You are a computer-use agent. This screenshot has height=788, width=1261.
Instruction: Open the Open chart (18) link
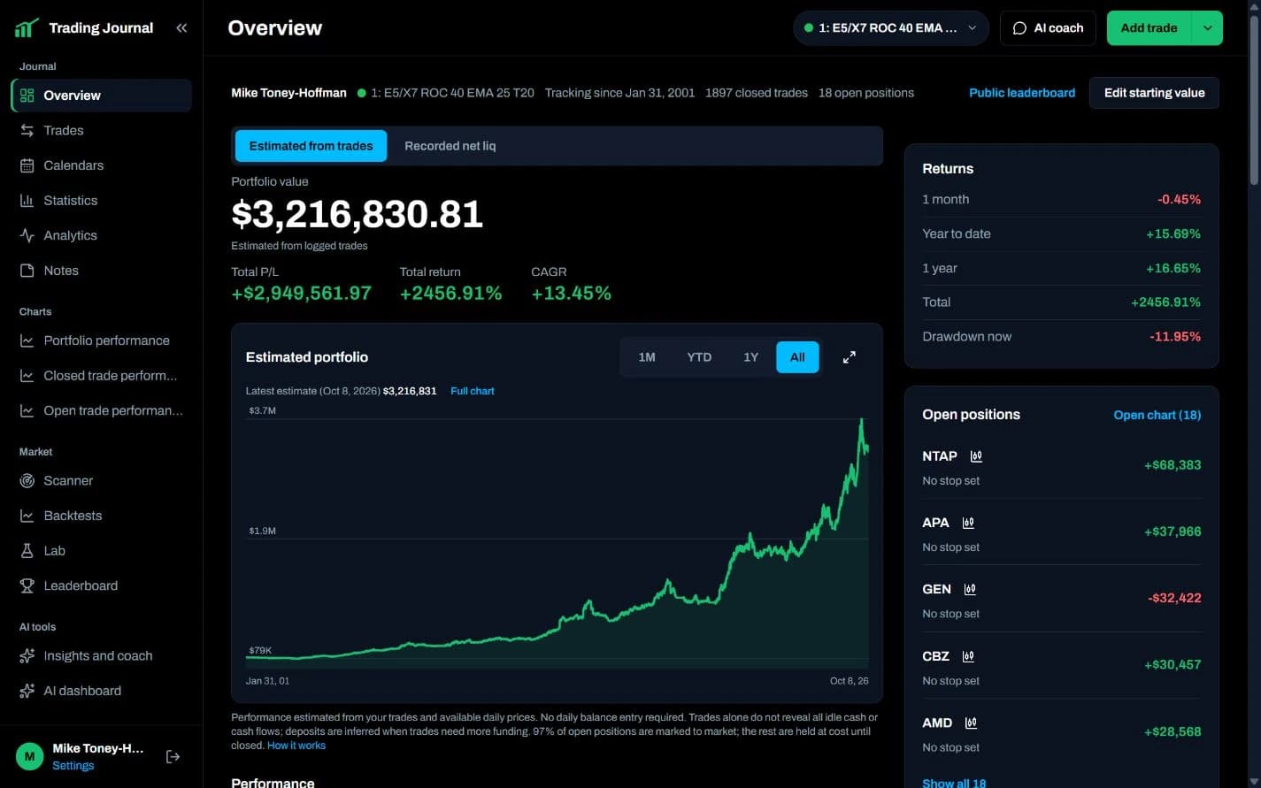pos(1157,415)
